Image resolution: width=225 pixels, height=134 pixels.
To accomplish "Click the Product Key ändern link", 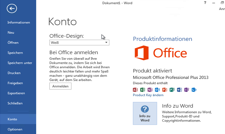I will pyautogui.click(x=148, y=95).
